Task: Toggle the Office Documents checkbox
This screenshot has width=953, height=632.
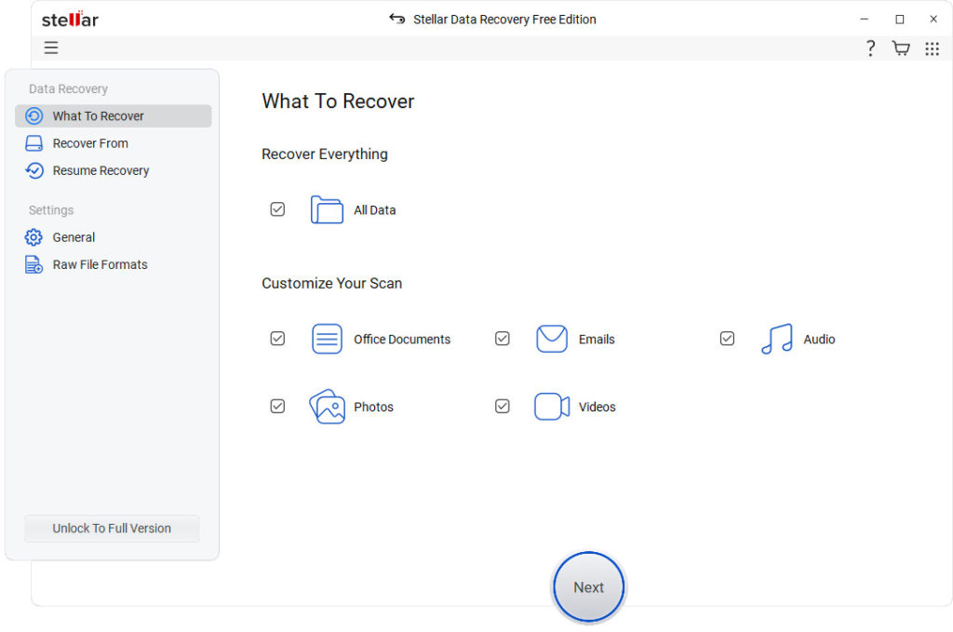Action: pos(277,339)
